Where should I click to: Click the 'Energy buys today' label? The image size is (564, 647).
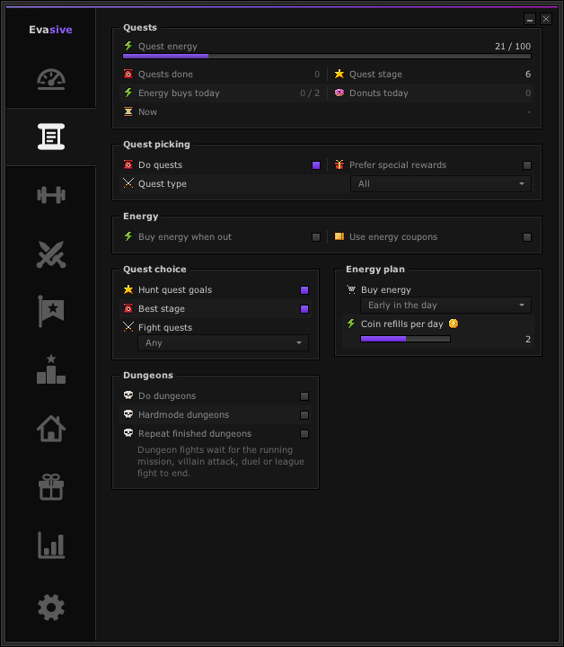pos(179,93)
